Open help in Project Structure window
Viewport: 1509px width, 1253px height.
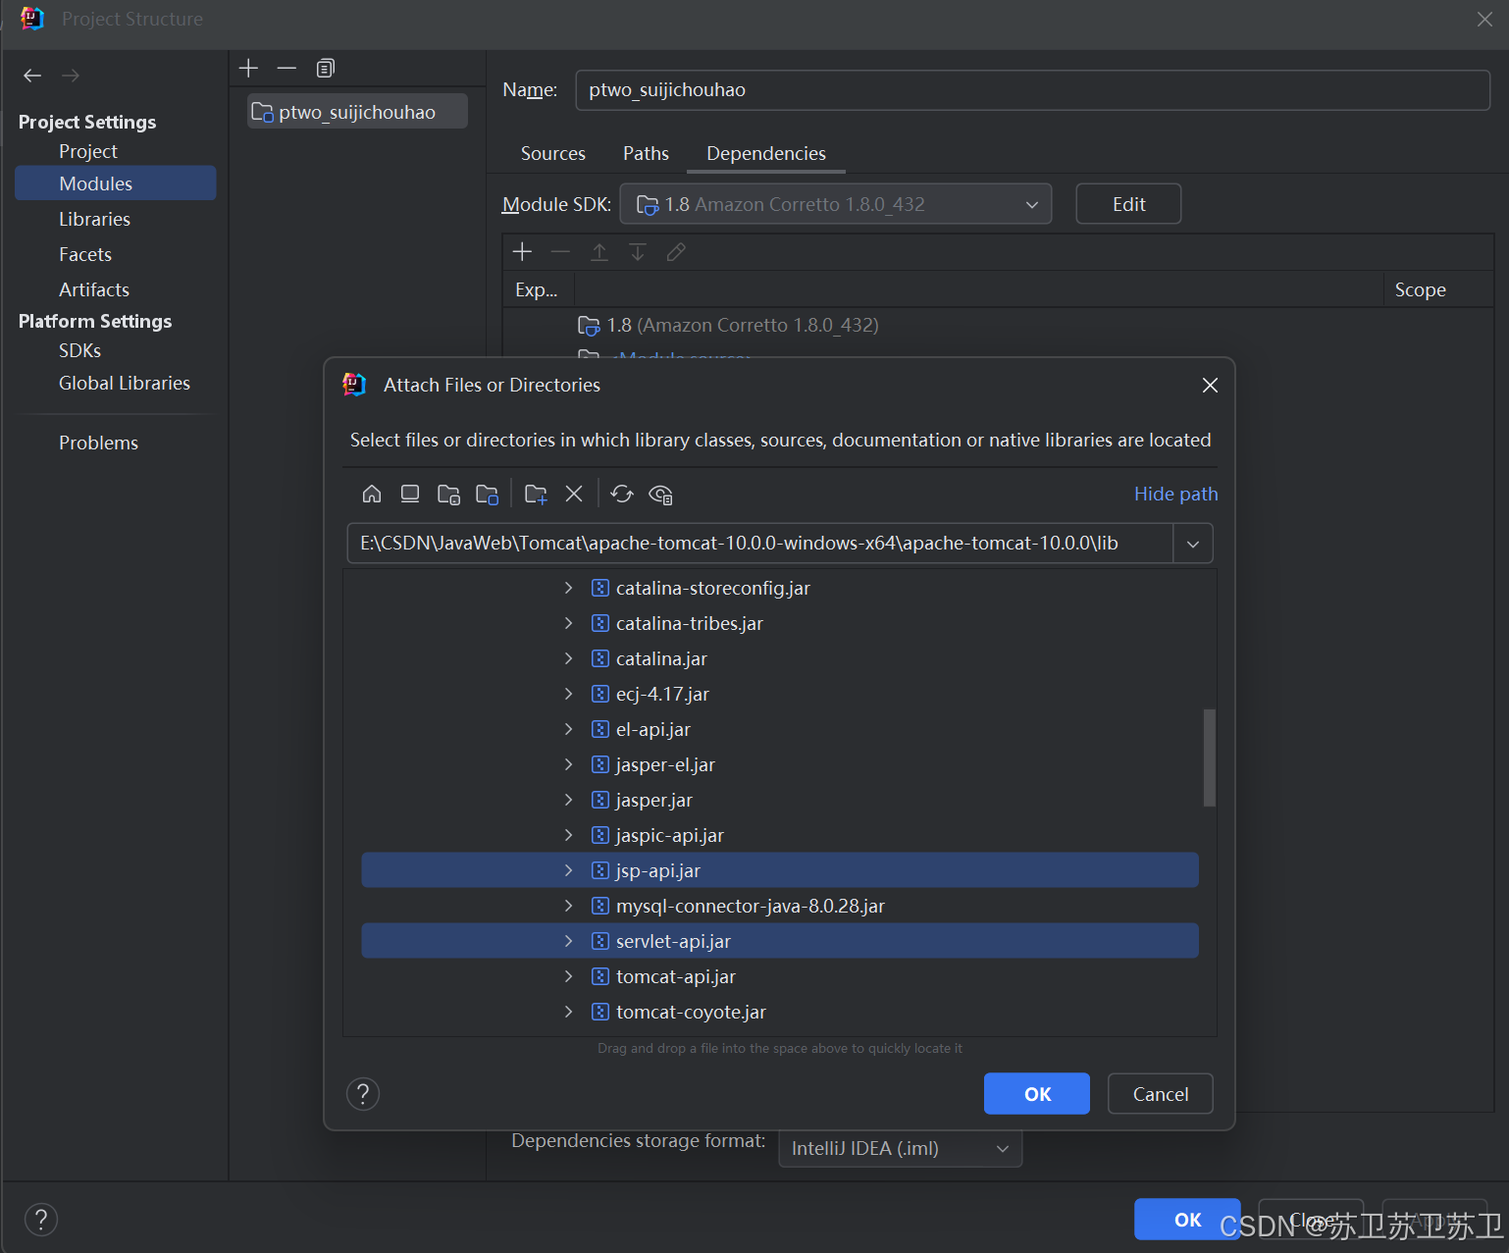click(41, 1220)
